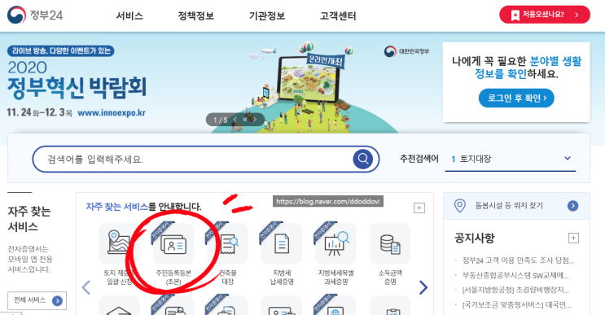Show next services with the right arrow
This screenshot has height=315, width=605.
[x=423, y=287]
